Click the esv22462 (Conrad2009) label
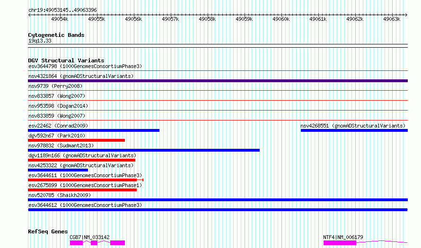The image size is (421, 248). click(58, 126)
